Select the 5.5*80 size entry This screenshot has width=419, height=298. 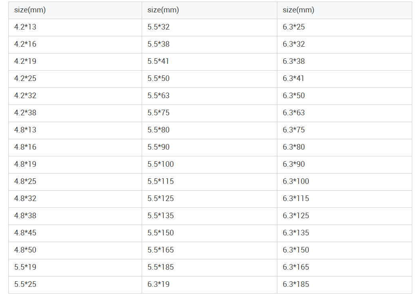click(158, 130)
